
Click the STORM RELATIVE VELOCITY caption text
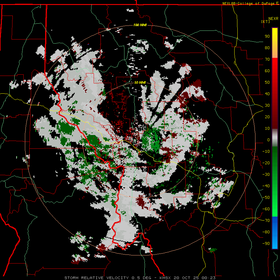point(97,278)
